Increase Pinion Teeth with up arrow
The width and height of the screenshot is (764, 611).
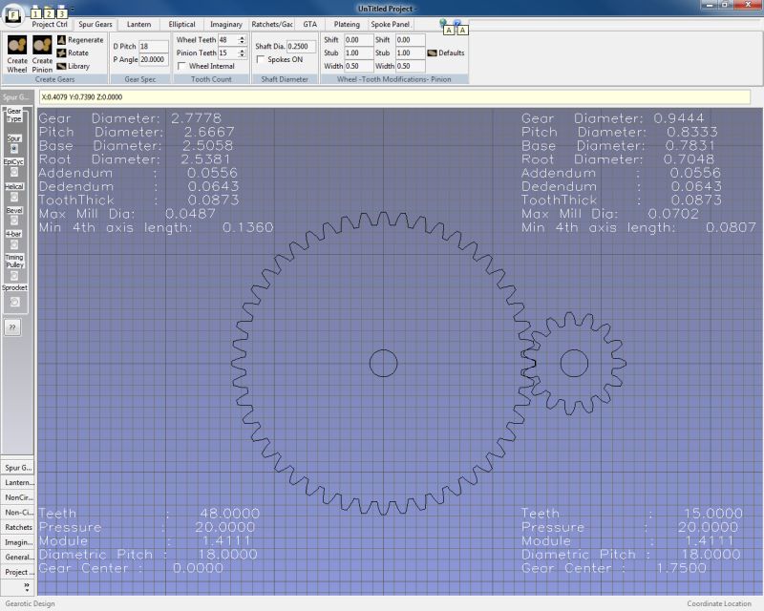242,51
